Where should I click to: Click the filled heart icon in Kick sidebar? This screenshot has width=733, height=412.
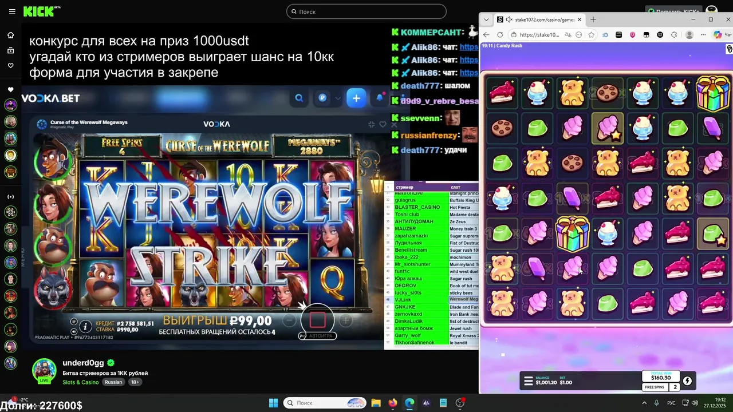click(10, 89)
